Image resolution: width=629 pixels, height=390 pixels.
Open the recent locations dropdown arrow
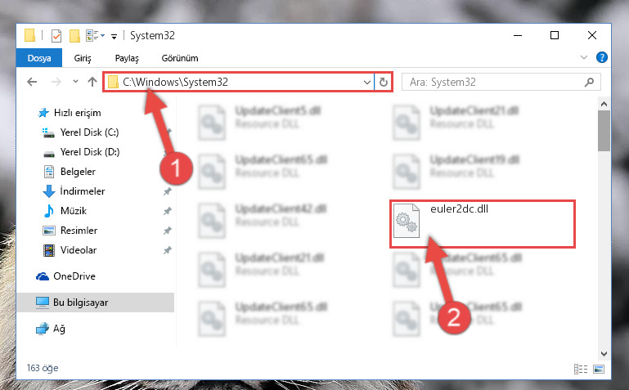[75, 82]
